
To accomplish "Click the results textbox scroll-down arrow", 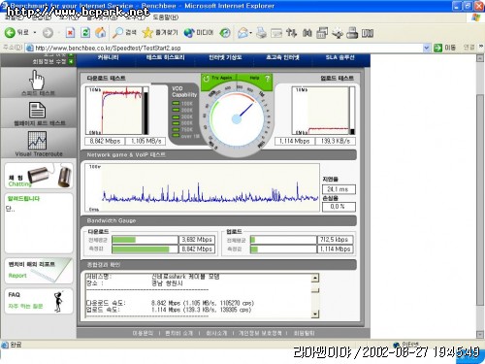I will pyautogui.click(x=315, y=314).
